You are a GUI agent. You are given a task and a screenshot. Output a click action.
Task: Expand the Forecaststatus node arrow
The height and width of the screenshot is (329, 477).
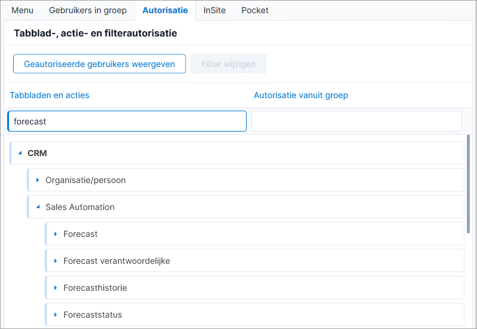(56, 315)
